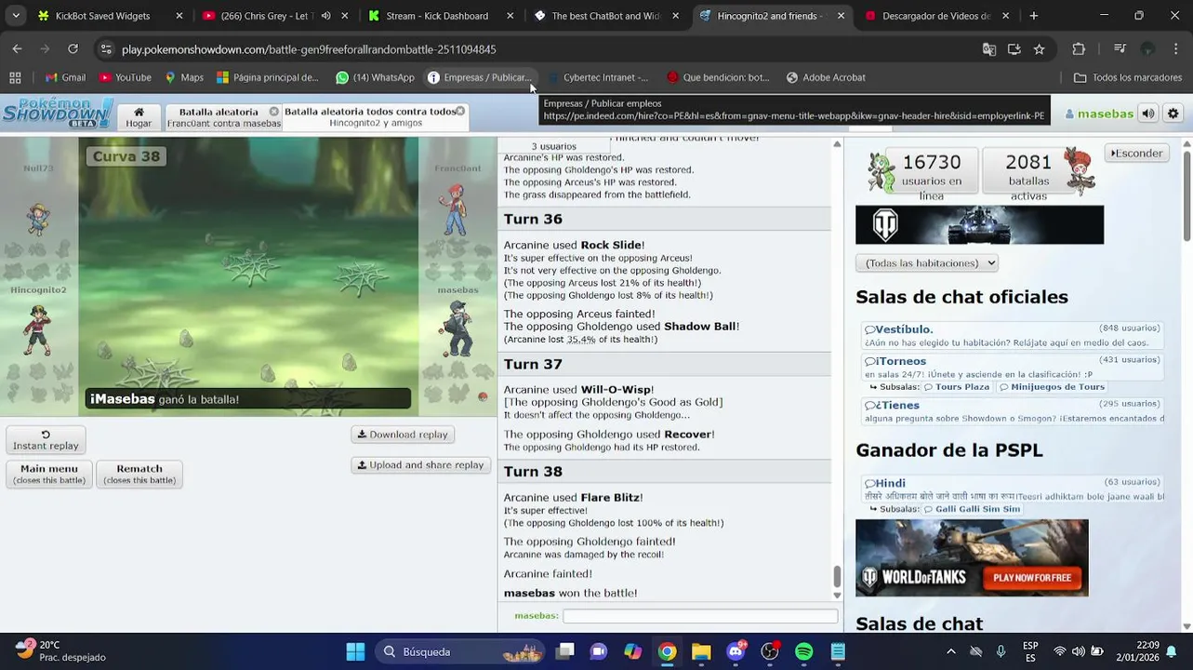
Task: Open the tab search dropdown arrow
Action: tap(15, 16)
